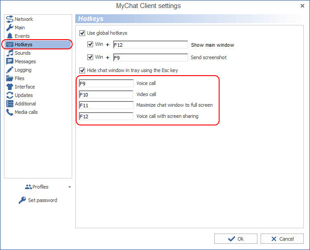Toggle Hide chat window using Esc checkbox

[82, 70]
